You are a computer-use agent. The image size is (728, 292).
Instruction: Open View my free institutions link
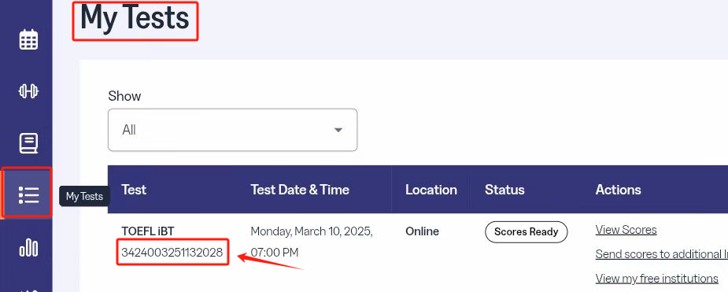(657, 278)
